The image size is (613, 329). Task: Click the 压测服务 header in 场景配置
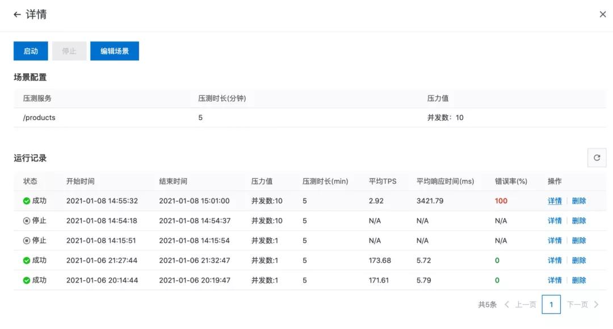pos(37,99)
